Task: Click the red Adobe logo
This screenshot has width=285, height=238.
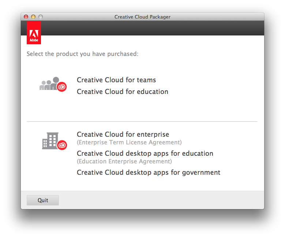Action: (x=34, y=33)
